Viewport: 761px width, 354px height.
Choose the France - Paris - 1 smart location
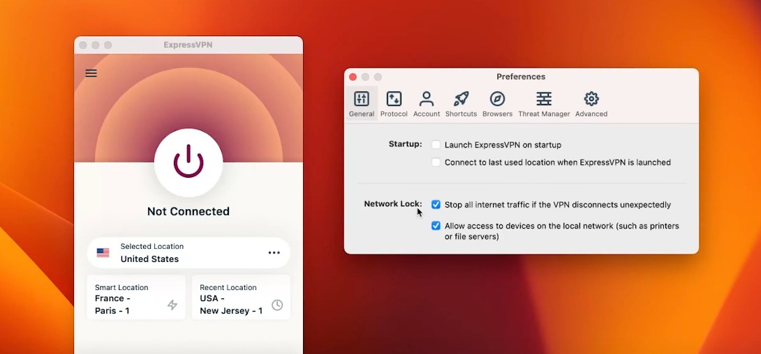tap(136, 298)
